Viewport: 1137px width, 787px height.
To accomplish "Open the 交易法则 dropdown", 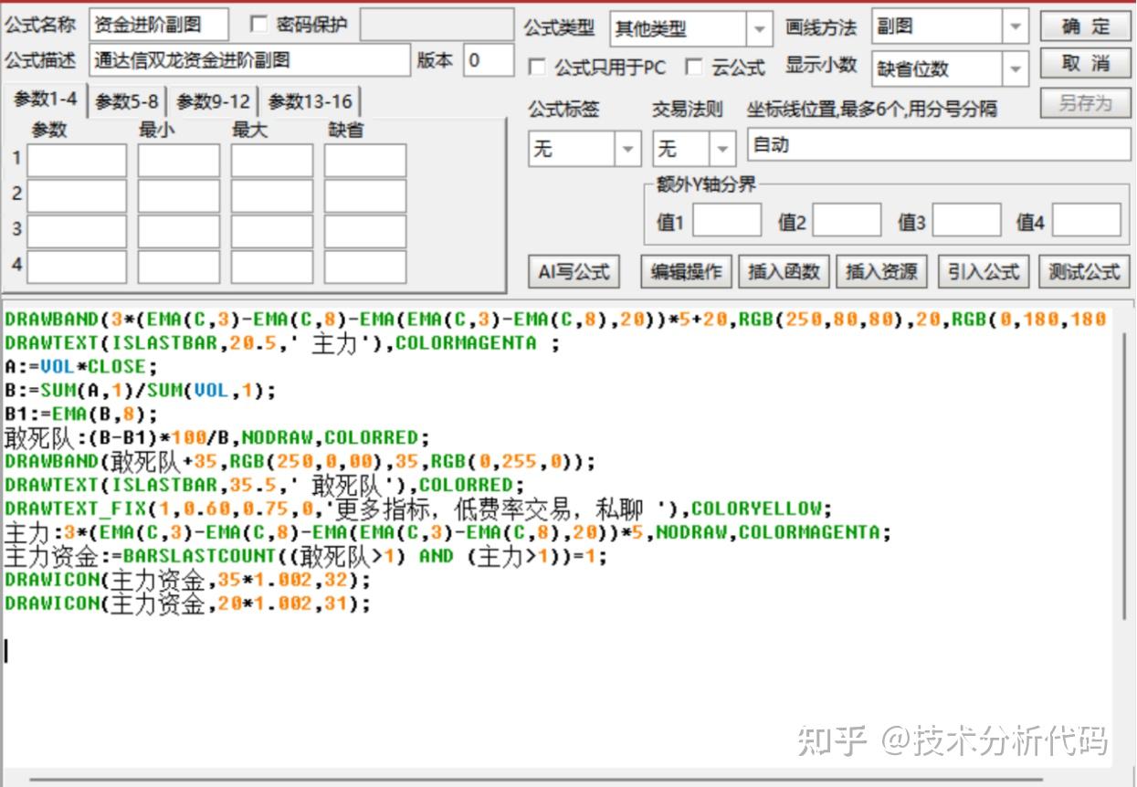I will 722,148.
